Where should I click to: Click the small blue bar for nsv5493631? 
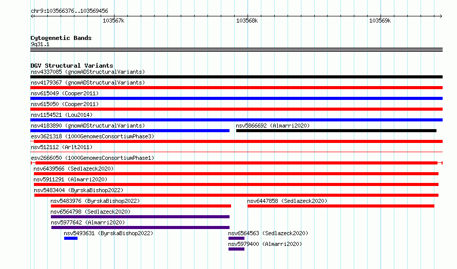pyautogui.click(x=71, y=238)
